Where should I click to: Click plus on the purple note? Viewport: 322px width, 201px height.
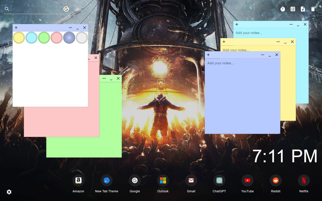click(208, 55)
